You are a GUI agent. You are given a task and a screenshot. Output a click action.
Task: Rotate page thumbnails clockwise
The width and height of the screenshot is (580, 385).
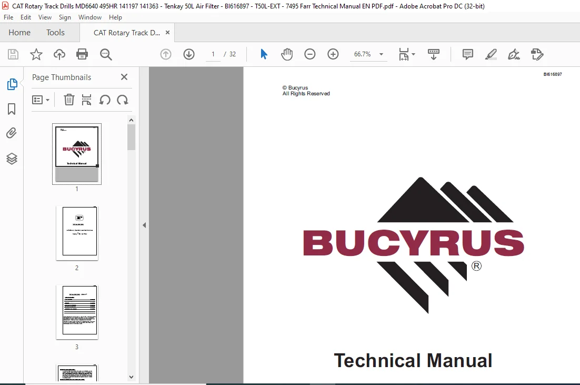123,100
